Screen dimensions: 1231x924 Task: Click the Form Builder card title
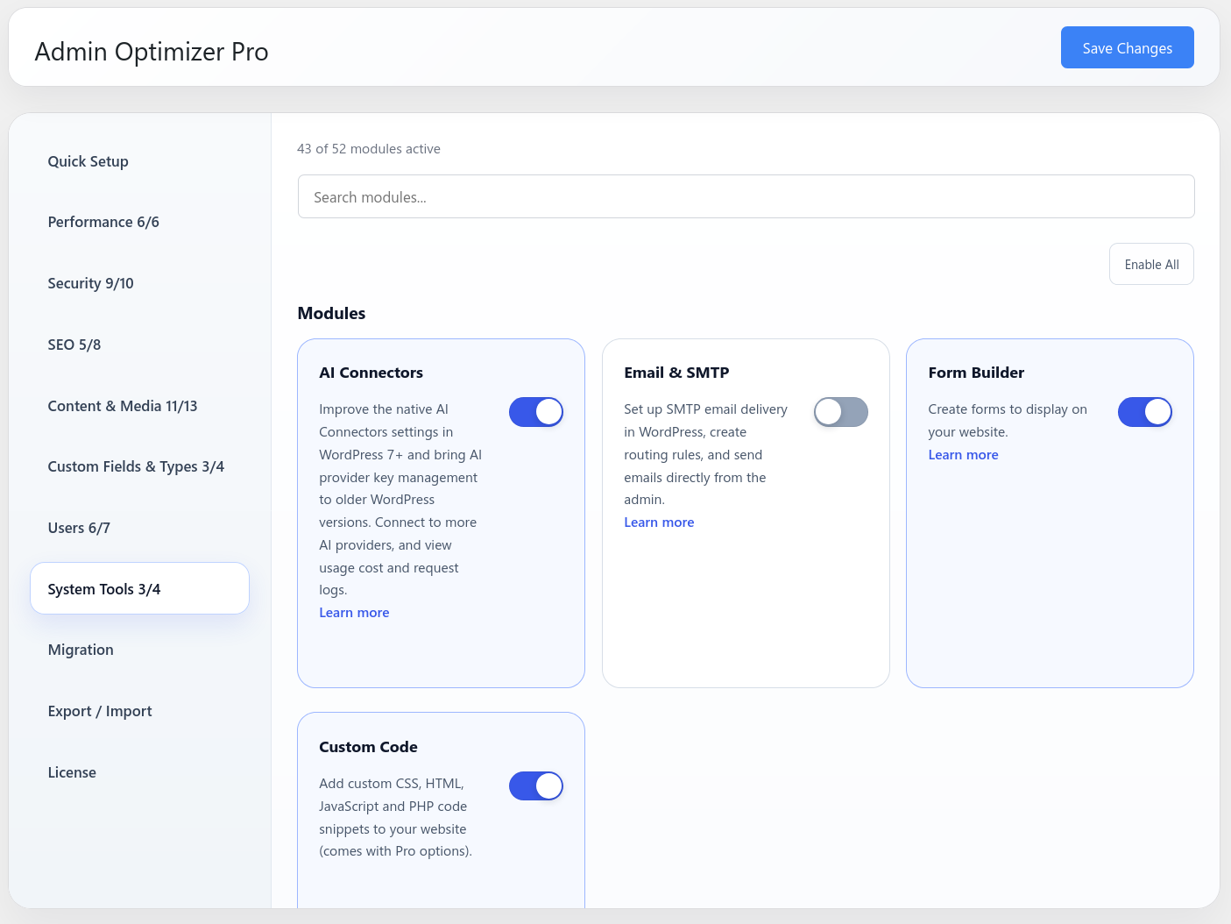[x=976, y=373]
